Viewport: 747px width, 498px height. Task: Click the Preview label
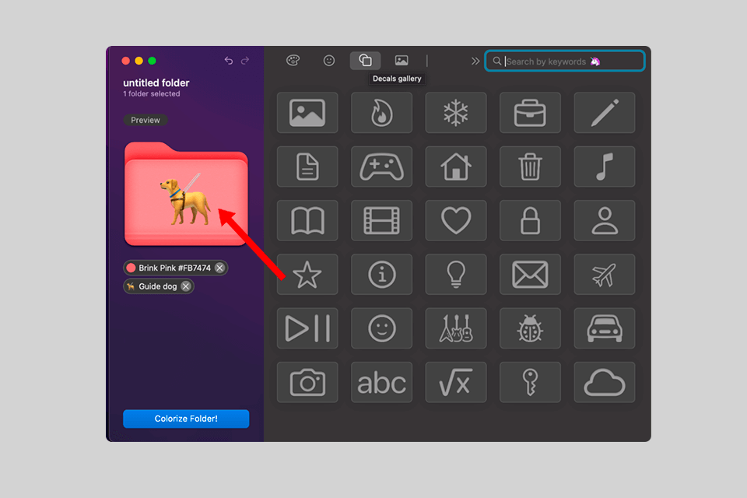(146, 120)
